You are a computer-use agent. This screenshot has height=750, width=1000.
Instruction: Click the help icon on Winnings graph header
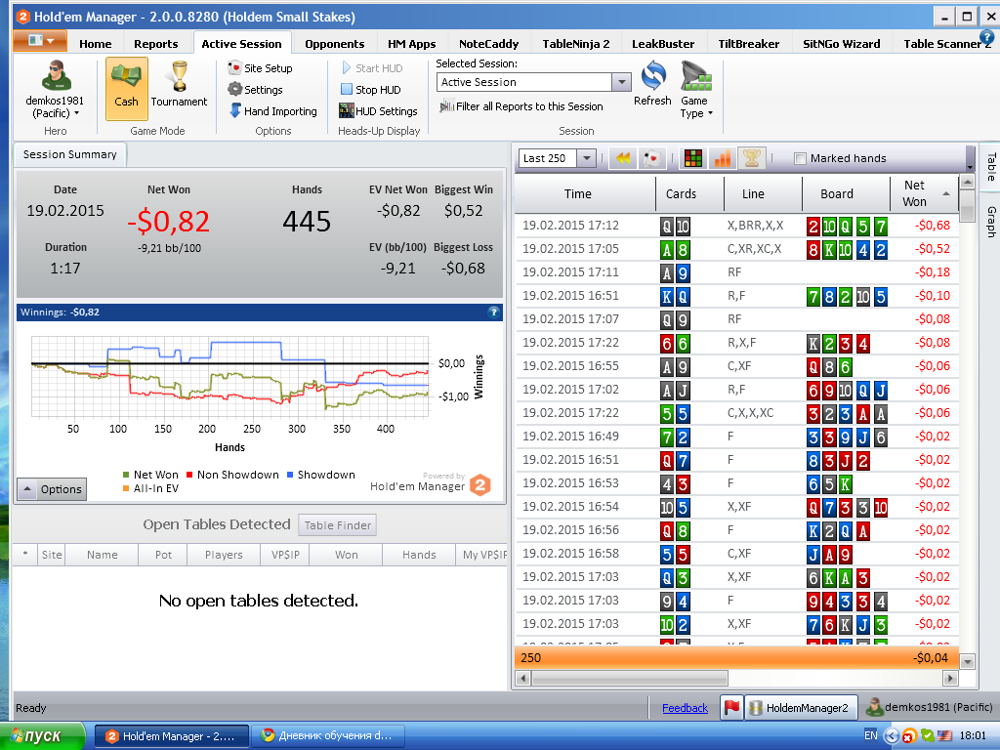[x=493, y=312]
